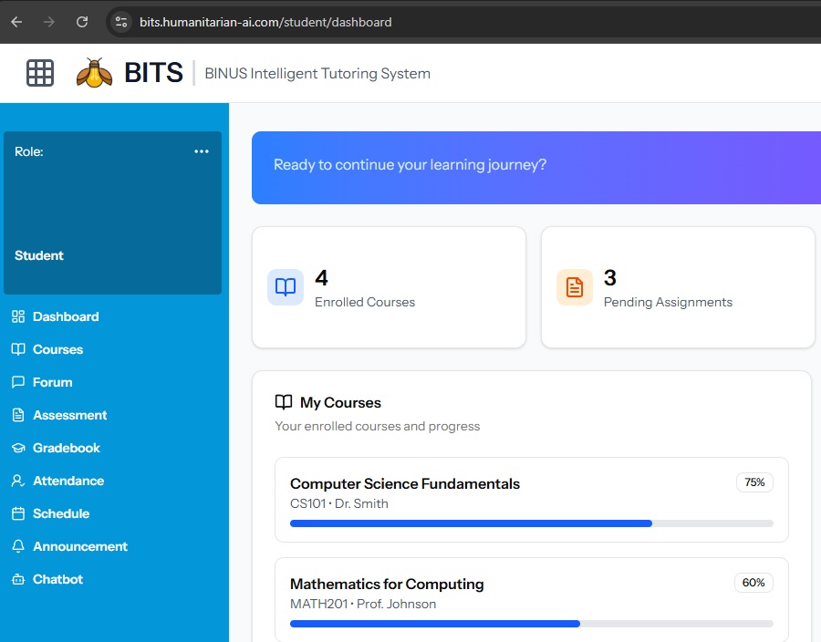Click the Gradebook graduation cap icon

(17, 449)
